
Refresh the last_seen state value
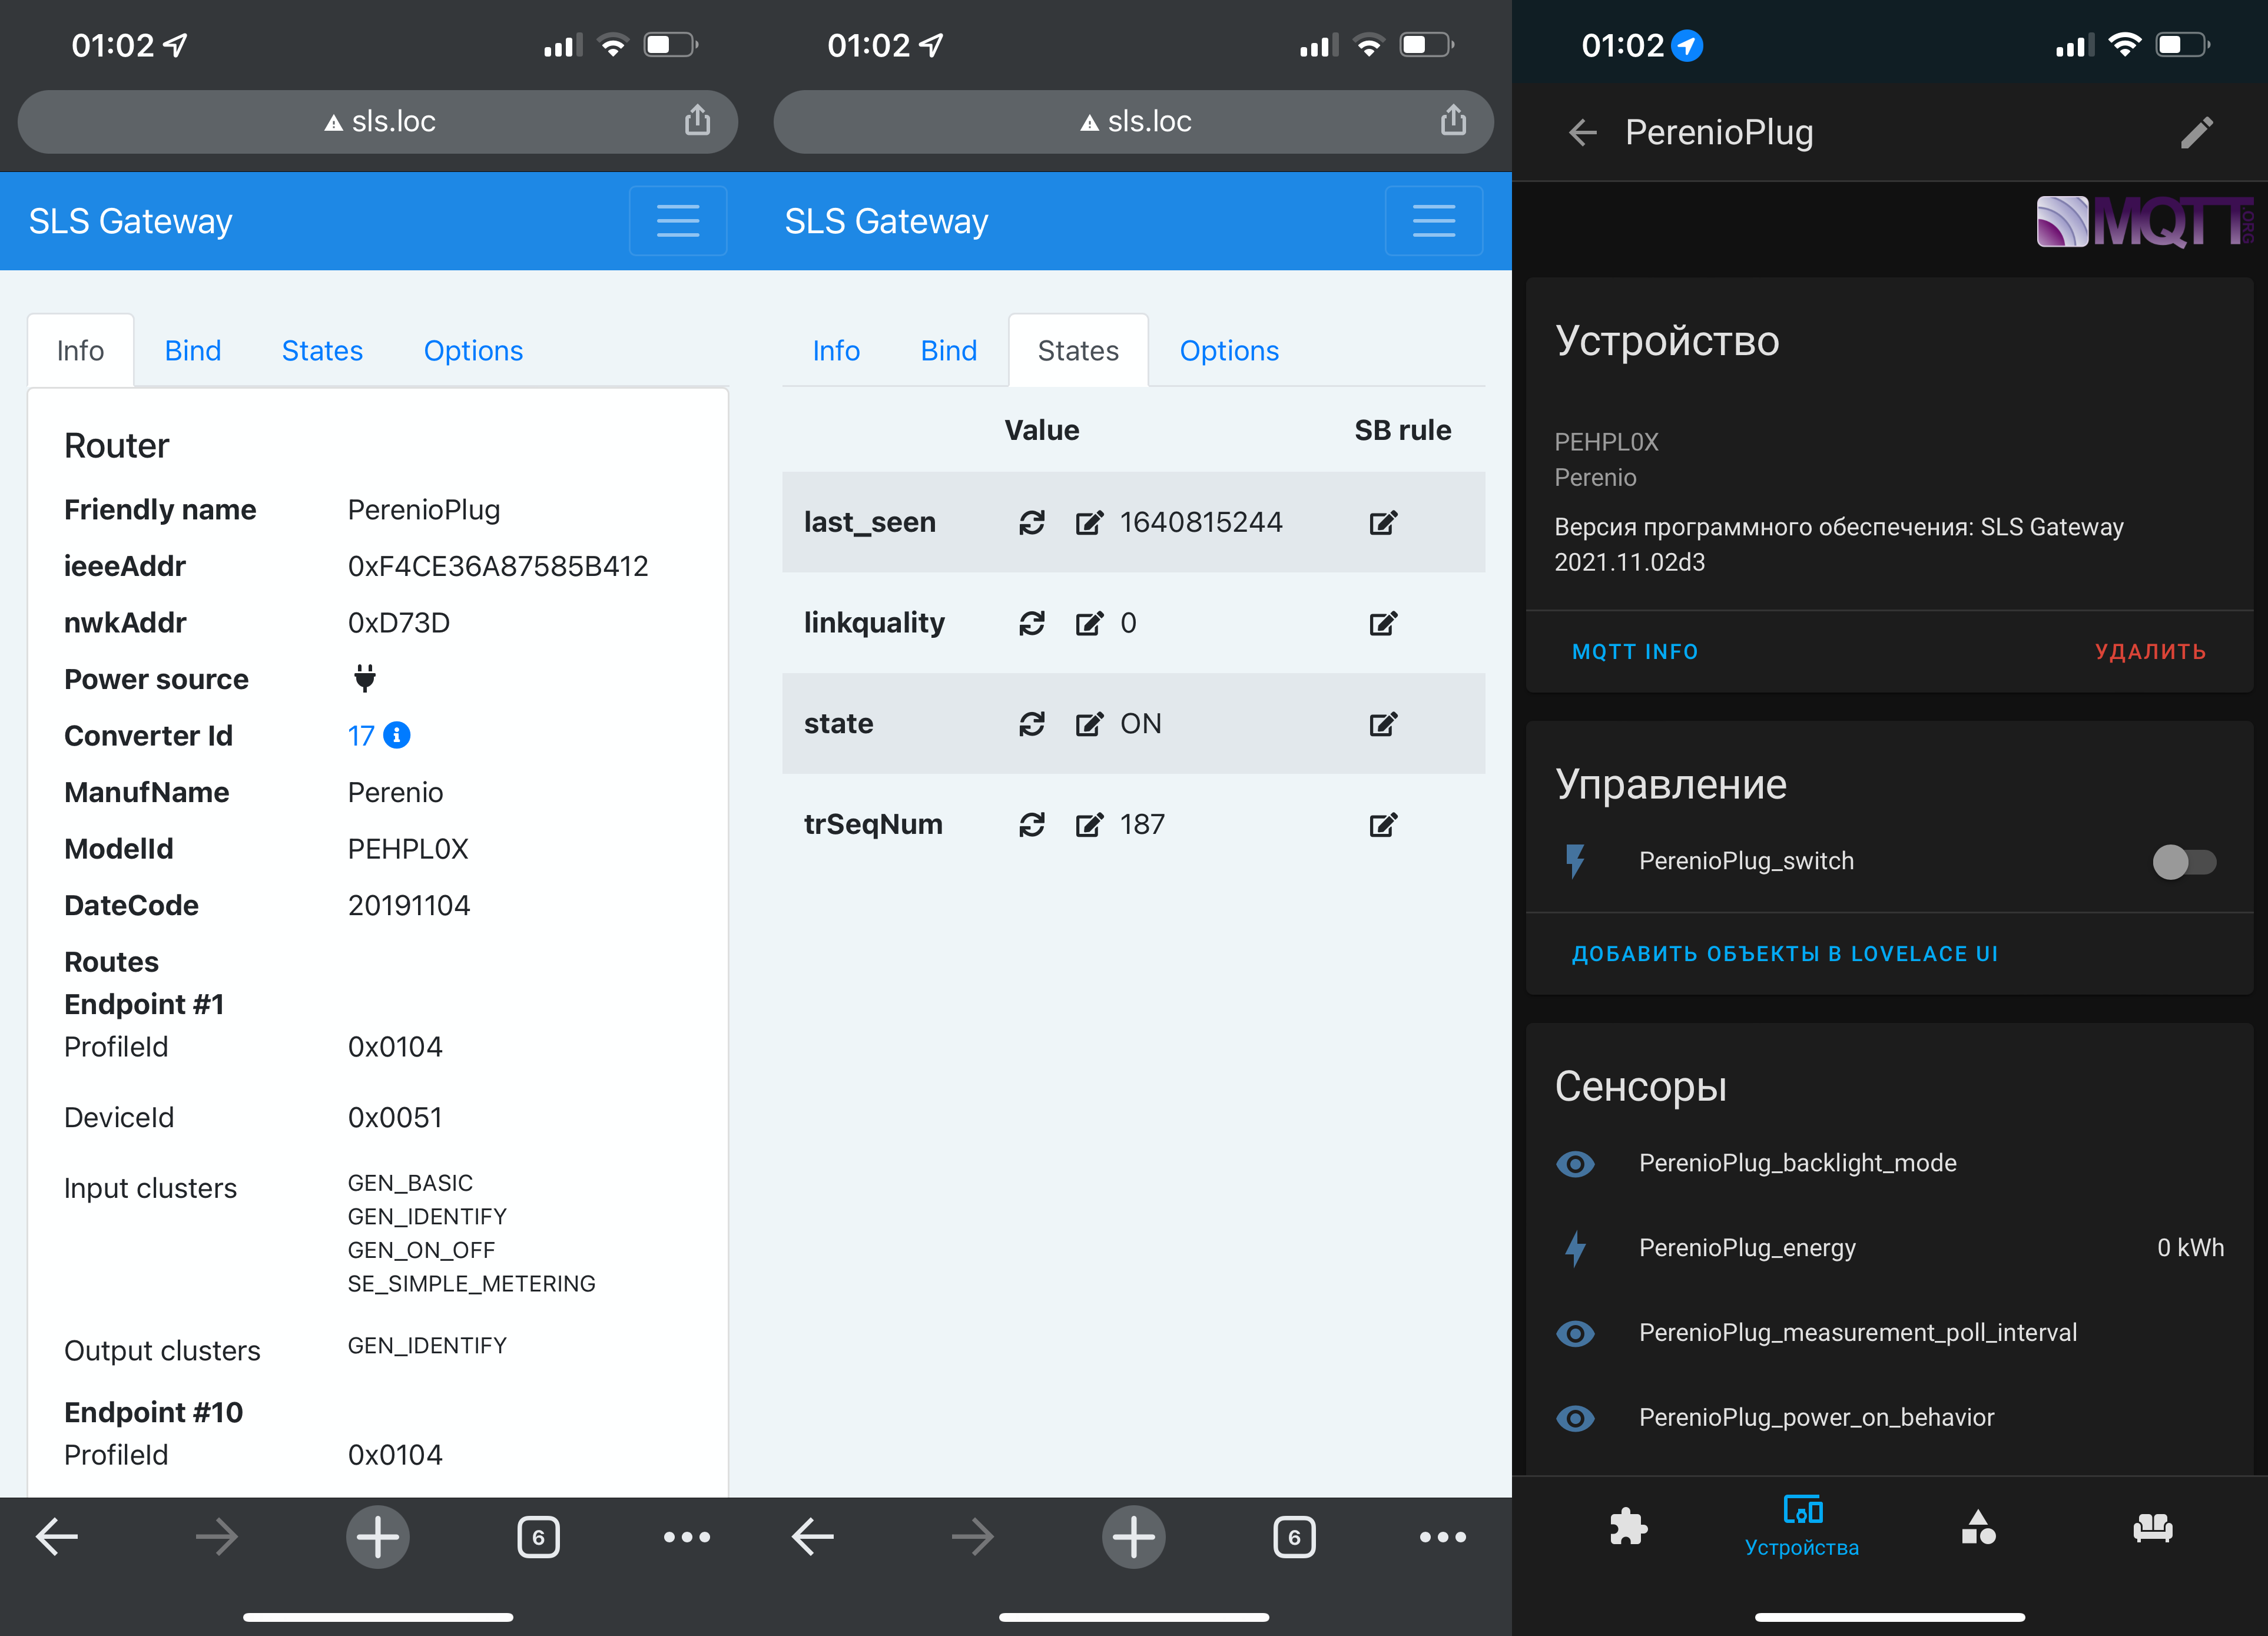[x=1031, y=522]
